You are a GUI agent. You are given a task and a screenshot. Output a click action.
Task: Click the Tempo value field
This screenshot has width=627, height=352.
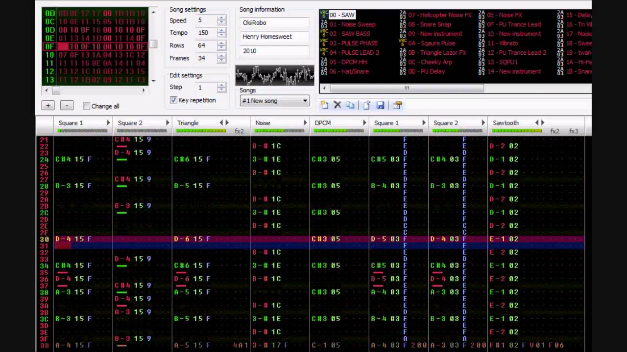coord(207,33)
